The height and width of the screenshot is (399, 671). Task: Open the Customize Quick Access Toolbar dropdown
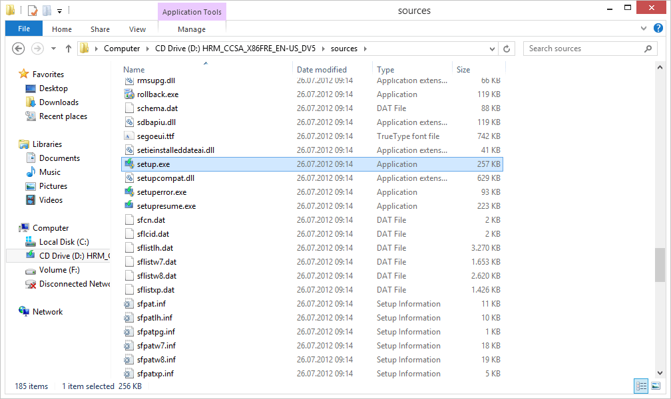tap(59, 11)
